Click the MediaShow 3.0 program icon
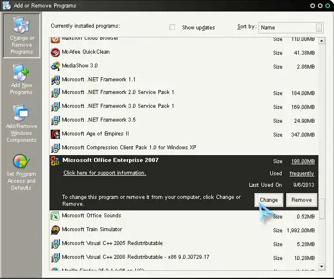 55,66
